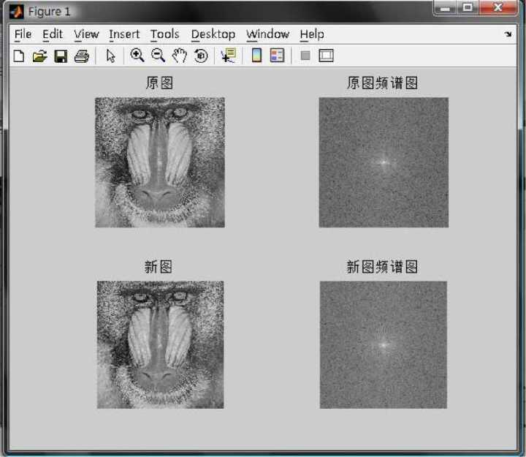
Task: Dock figure using arrow at menu bar right
Action: [x=508, y=34]
